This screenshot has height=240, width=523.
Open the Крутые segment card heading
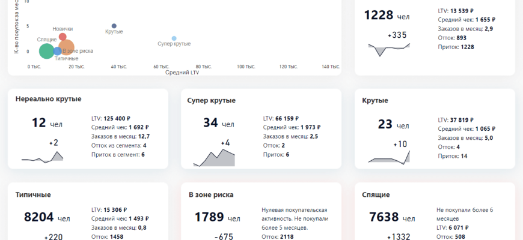(x=375, y=100)
